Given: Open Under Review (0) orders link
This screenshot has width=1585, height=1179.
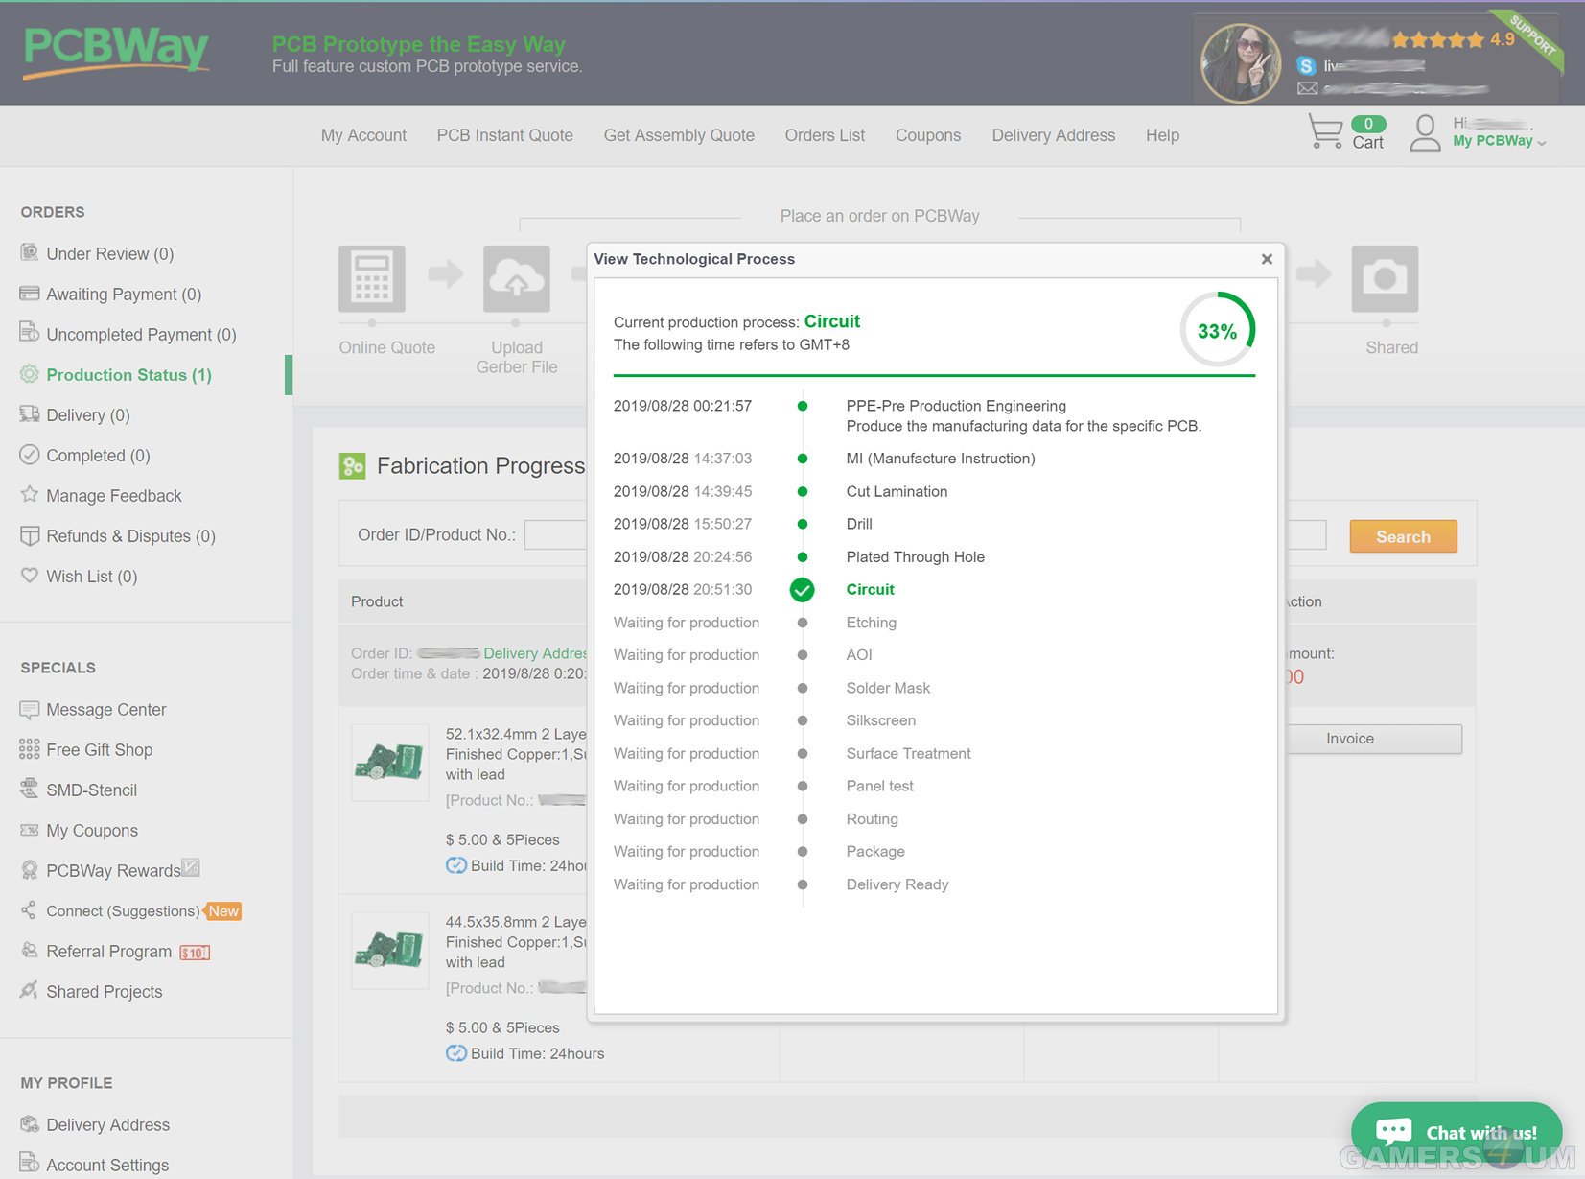Looking at the screenshot, I should tap(110, 253).
